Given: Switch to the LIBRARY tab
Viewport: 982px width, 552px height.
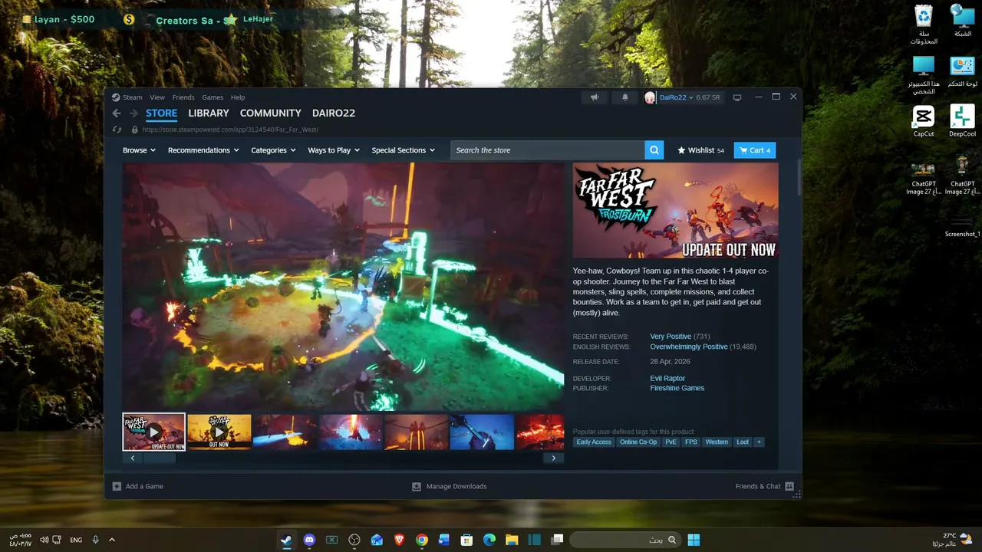Looking at the screenshot, I should (x=209, y=113).
